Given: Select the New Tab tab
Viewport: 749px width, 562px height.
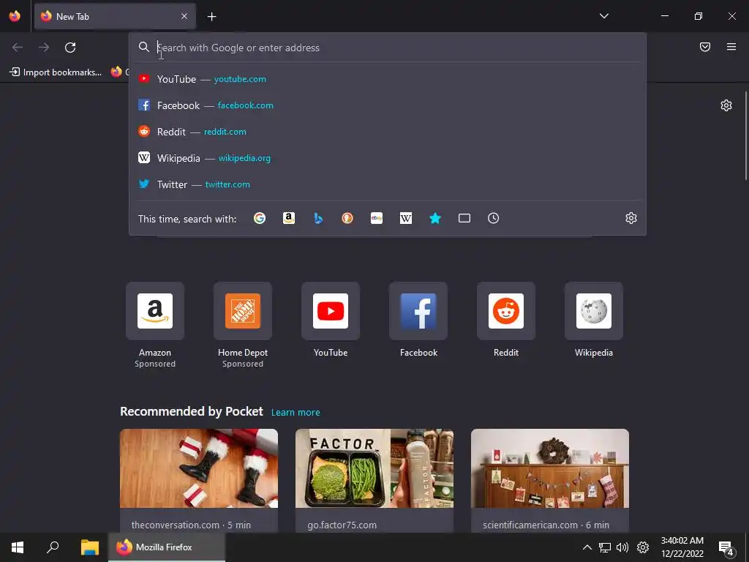Looking at the screenshot, I should pos(115,16).
